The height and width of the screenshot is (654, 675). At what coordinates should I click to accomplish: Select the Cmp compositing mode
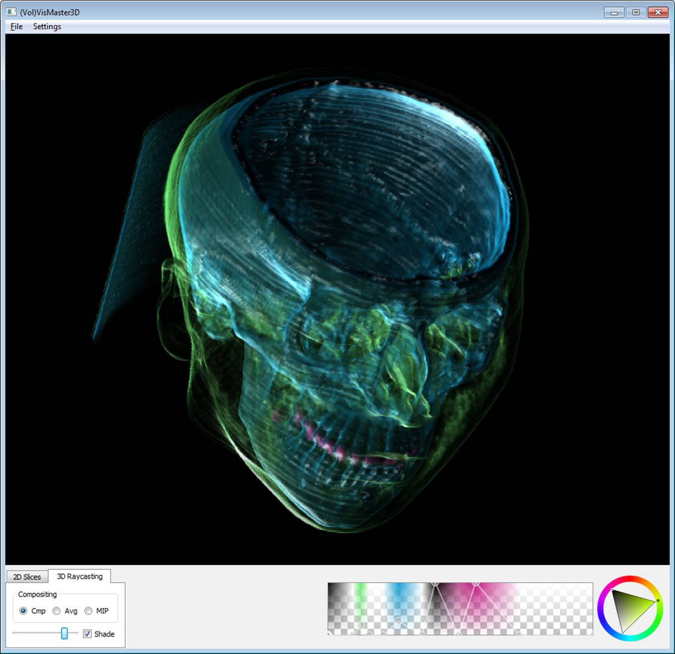coord(23,611)
